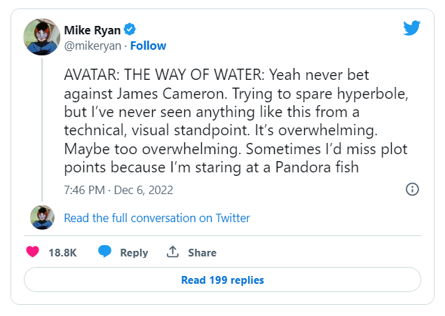Click the 'Dec 6, 2022' date text
Viewport: 445px width, 316px height.
(x=145, y=190)
